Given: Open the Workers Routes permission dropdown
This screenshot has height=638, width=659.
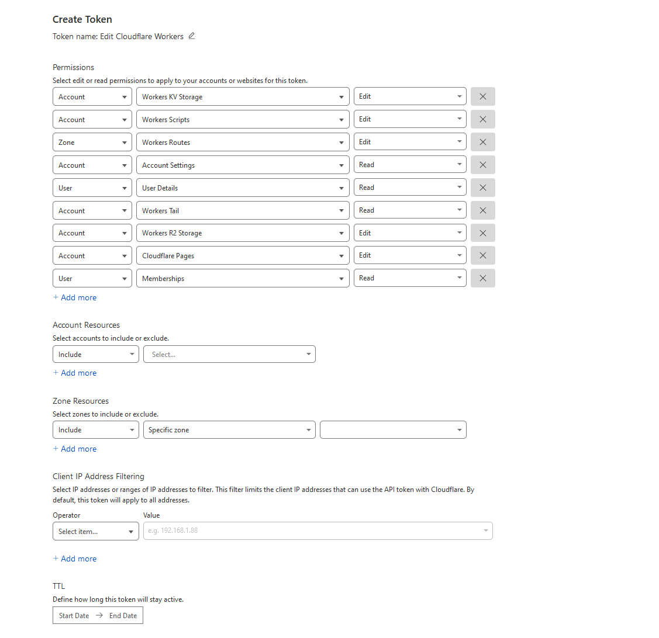Looking at the screenshot, I should click(243, 142).
